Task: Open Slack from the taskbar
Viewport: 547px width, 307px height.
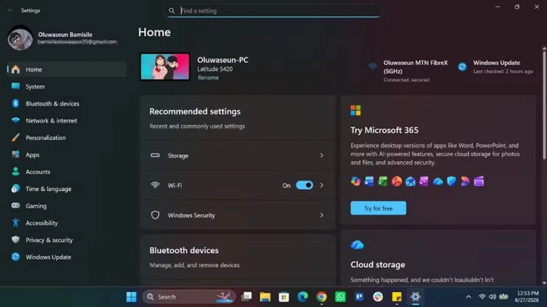Action: coord(378,297)
